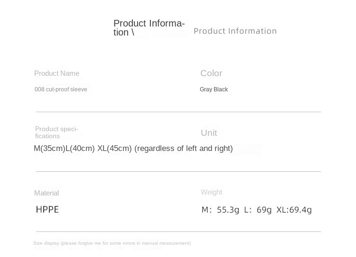Click the "XL(45cm)" size text

point(114,149)
